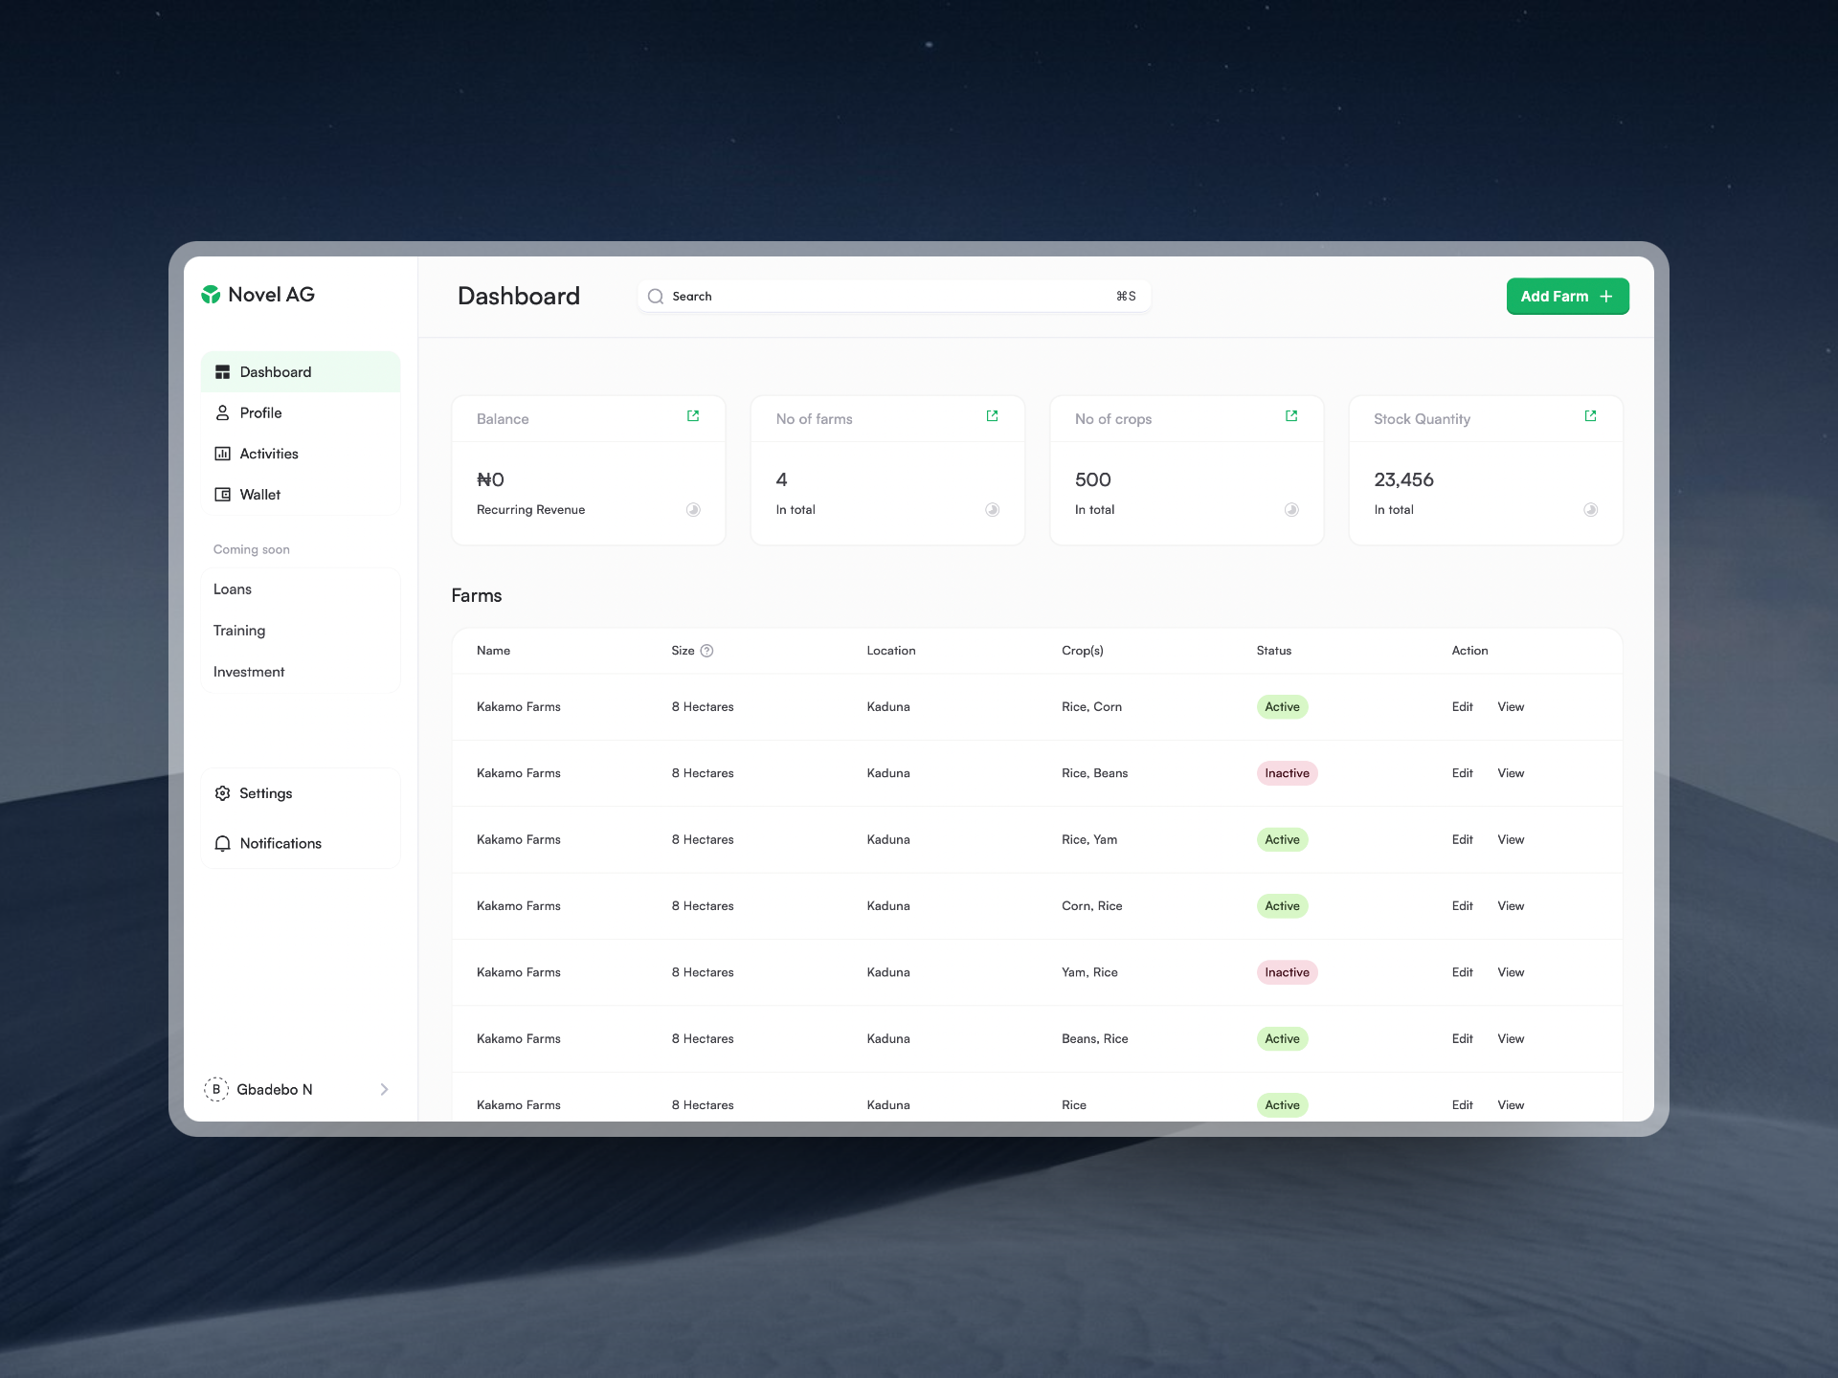Click the Stock Quantity pie icon
1838x1378 pixels.
pos(1590,510)
